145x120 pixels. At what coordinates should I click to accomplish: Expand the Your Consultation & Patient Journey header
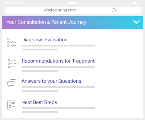(72, 22)
